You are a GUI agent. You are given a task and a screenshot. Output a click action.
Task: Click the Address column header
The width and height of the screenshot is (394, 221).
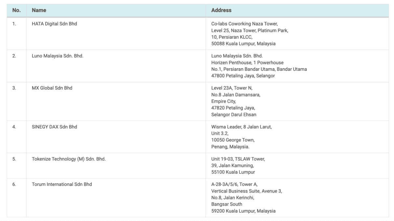click(221, 10)
